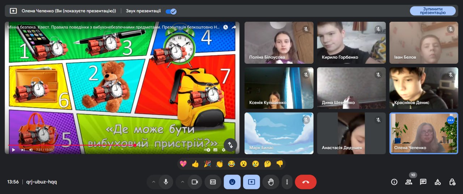Click the Зупинити презентацію button
463x194 pixels.
433,11
